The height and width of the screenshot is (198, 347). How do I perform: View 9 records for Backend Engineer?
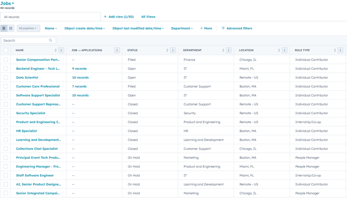click(x=79, y=69)
